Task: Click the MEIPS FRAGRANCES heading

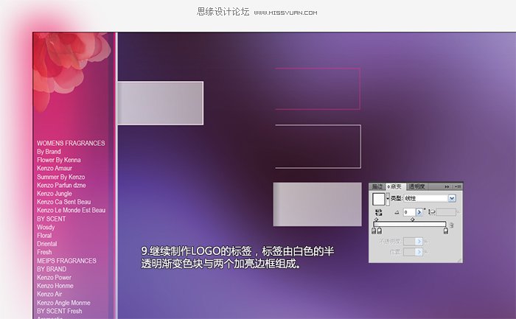Action: pyautogui.click(x=66, y=261)
